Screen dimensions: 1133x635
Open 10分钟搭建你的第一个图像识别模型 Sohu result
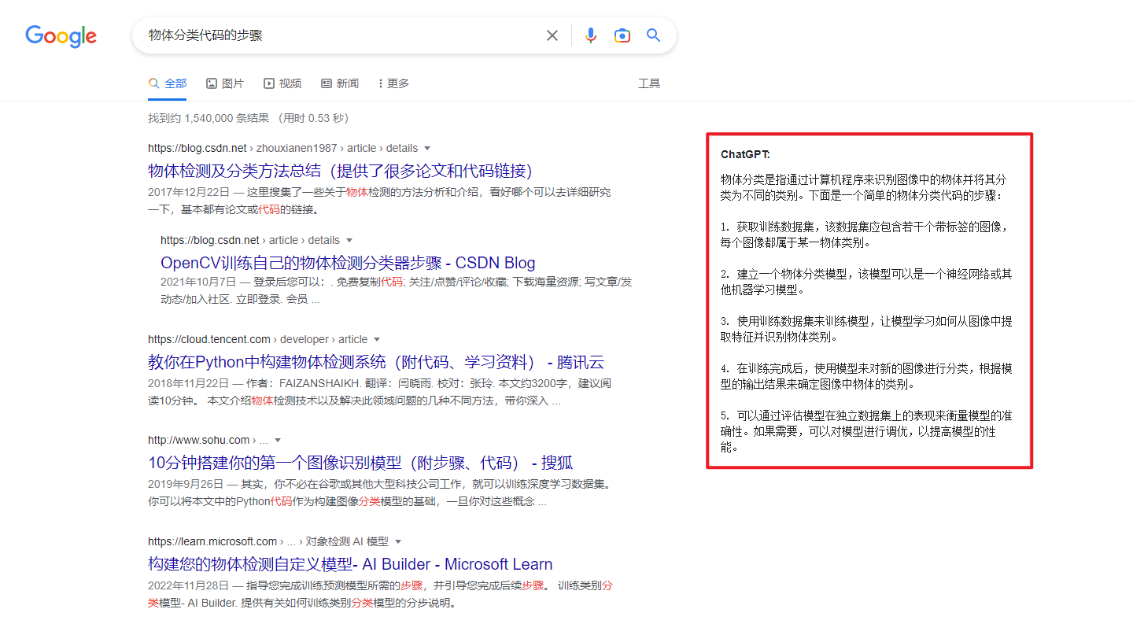pos(360,463)
